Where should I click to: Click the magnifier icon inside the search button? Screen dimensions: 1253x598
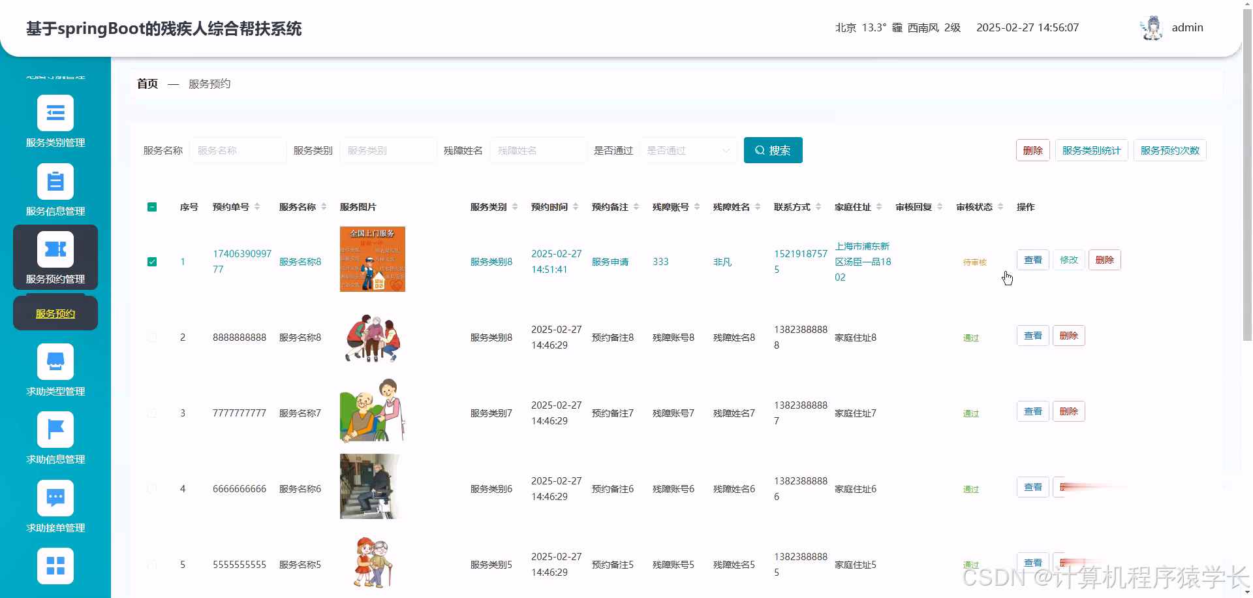pyautogui.click(x=759, y=149)
